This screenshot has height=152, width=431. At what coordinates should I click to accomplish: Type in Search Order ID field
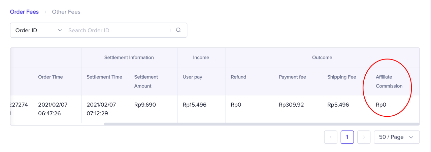(x=118, y=30)
